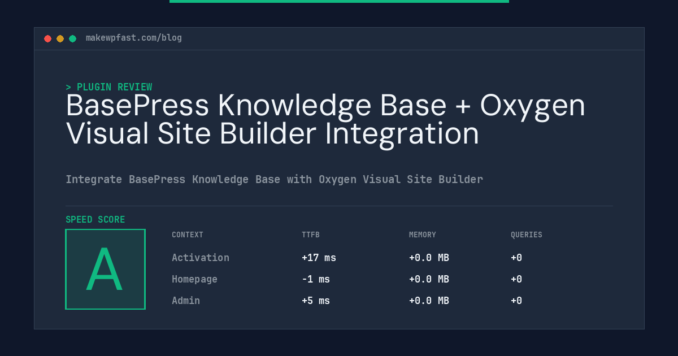Click the MEMORY column header

[423, 235]
